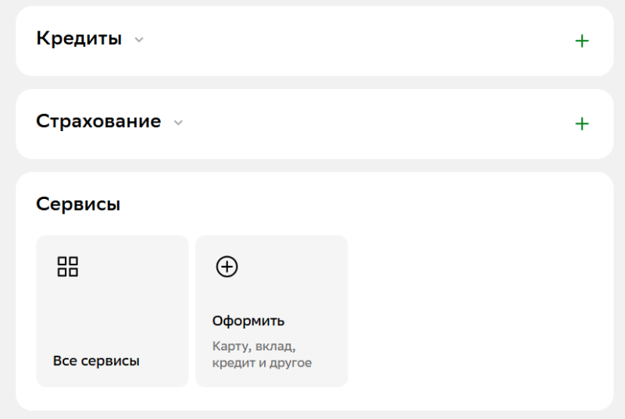The width and height of the screenshot is (625, 419).
Task: Click empty space beside Сервисы heading
Action: pyautogui.click(x=352, y=204)
